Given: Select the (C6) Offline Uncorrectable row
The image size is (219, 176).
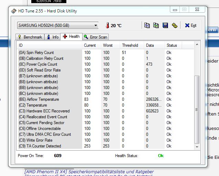Looking at the screenshot, I should (x=106, y=129).
